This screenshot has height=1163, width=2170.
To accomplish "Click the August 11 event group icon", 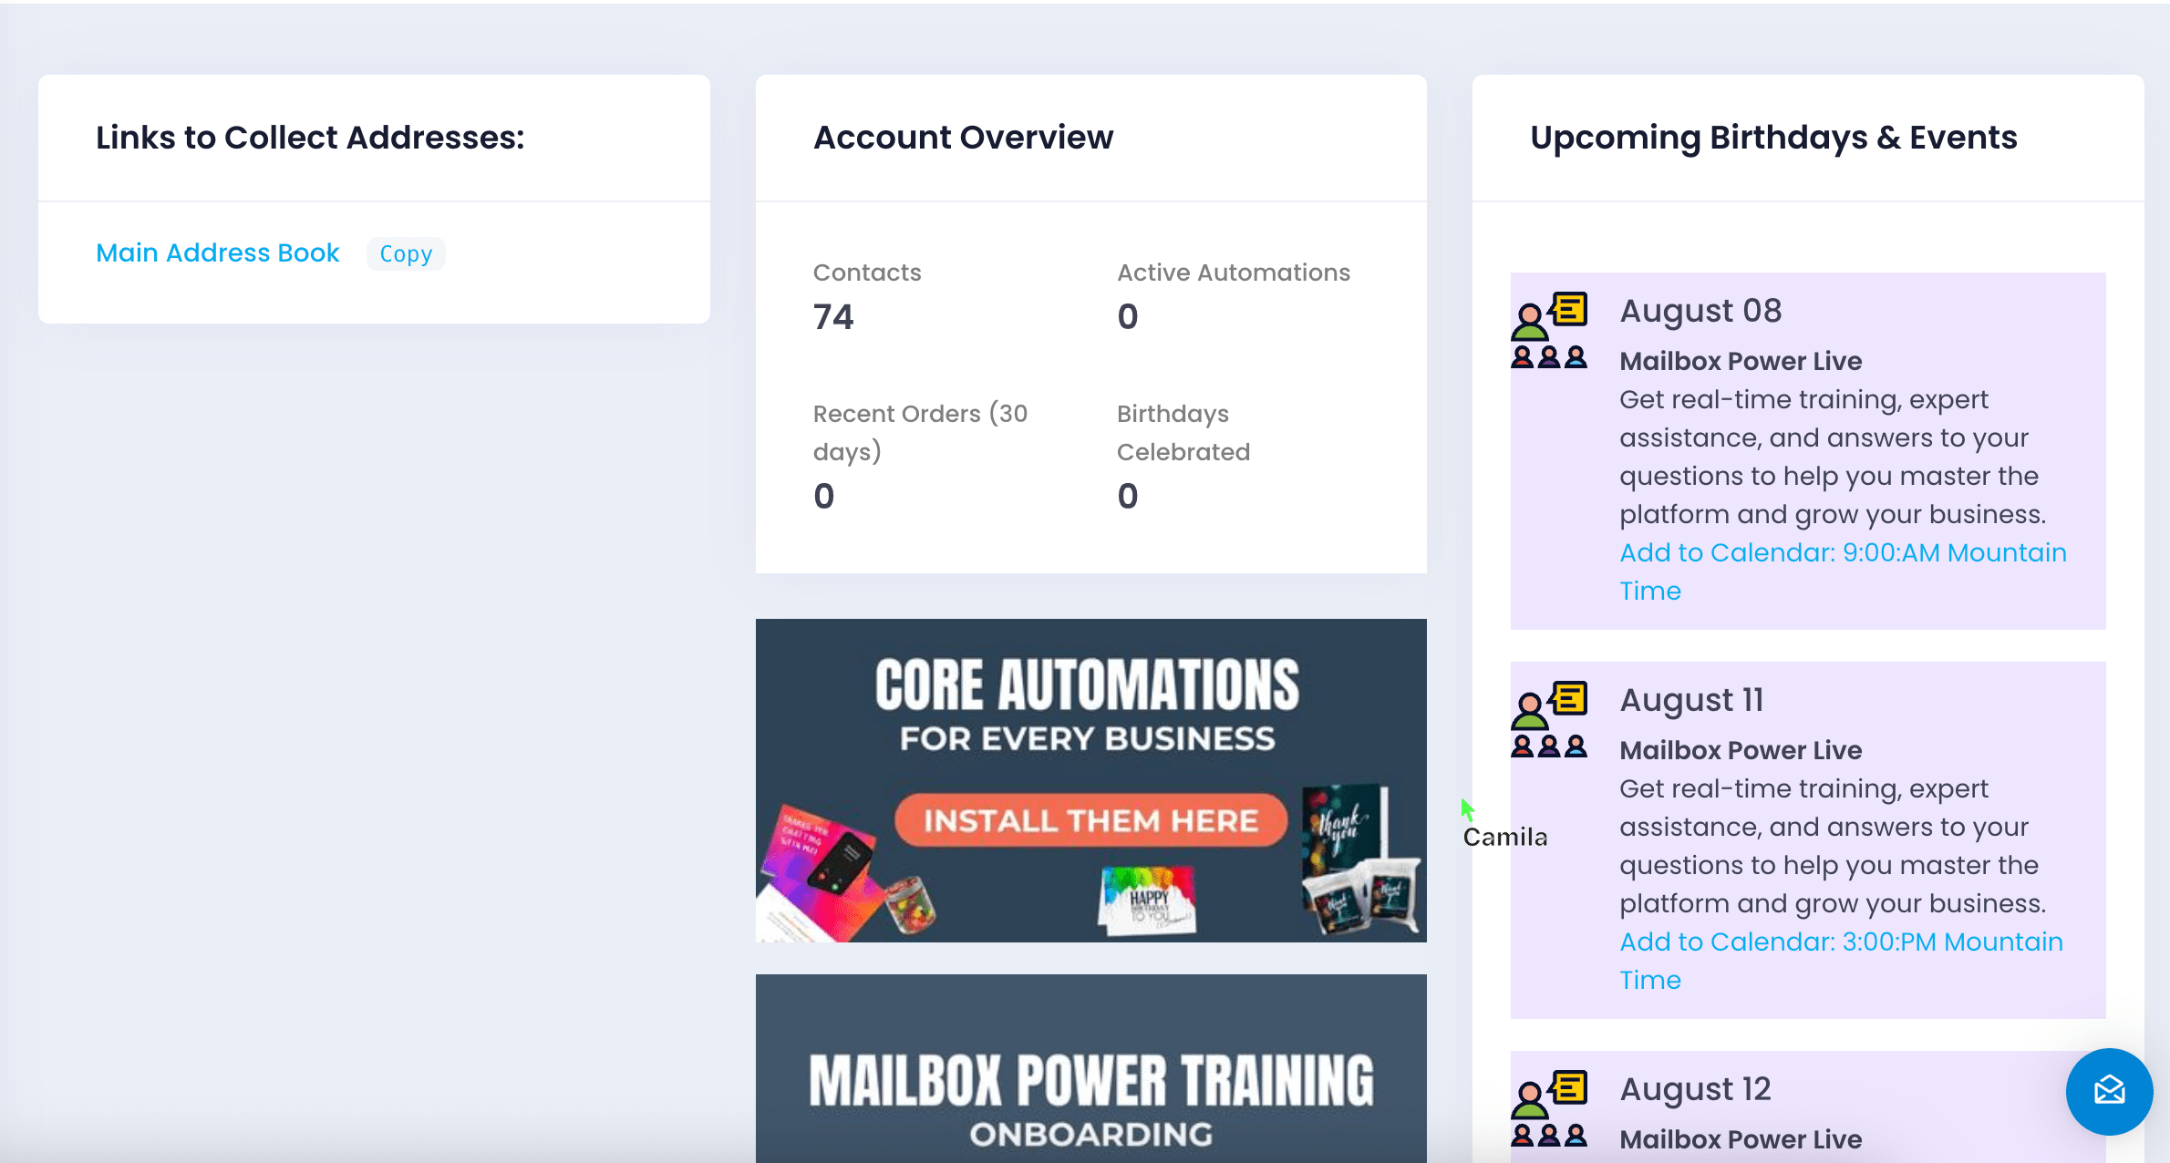I will click(1549, 719).
